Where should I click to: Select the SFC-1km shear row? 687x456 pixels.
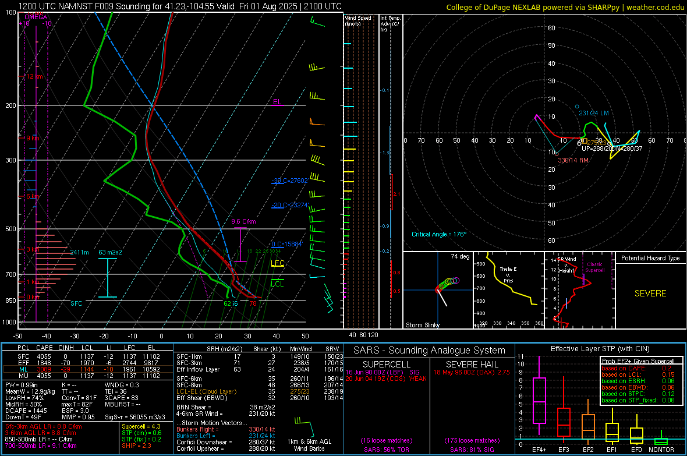coord(260,356)
